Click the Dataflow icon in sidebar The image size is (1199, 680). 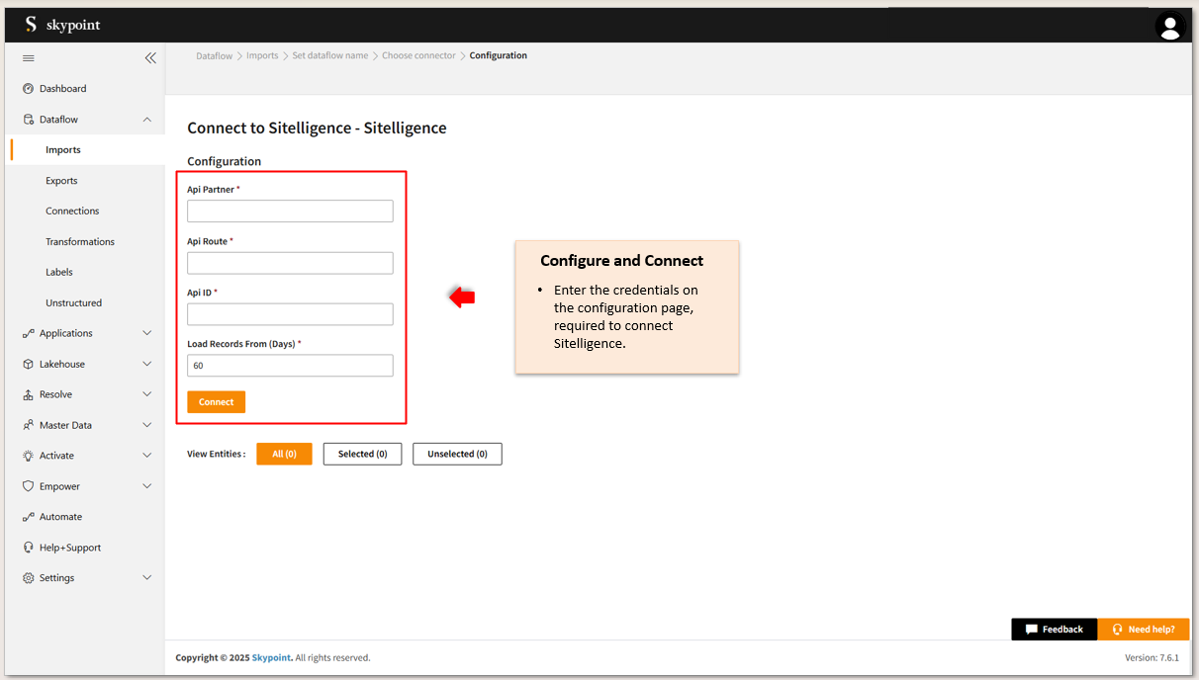(29, 120)
